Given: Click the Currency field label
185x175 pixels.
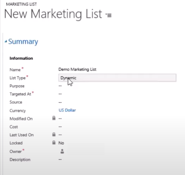Looking at the screenshot, I should click(18, 111).
